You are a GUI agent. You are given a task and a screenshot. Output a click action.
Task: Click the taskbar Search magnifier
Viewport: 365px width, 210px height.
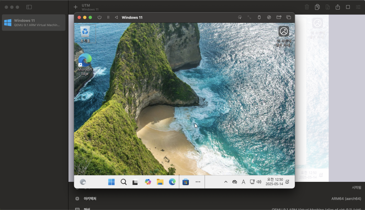click(x=124, y=182)
